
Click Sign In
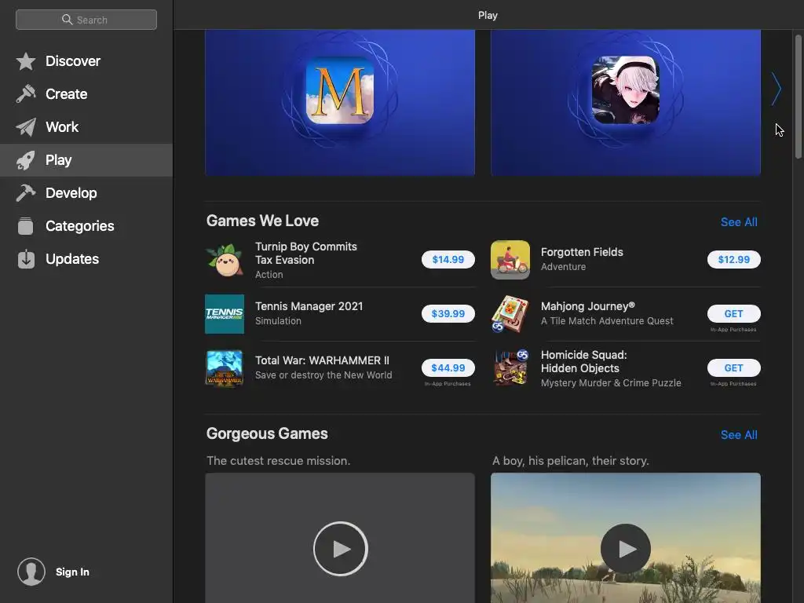pos(72,572)
